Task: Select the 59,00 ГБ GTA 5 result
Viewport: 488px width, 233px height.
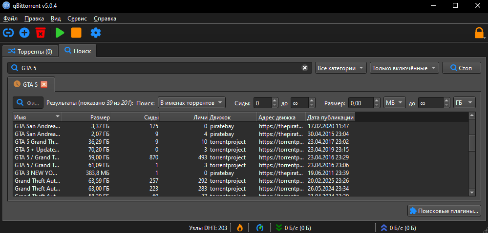Action: [x=184, y=157]
